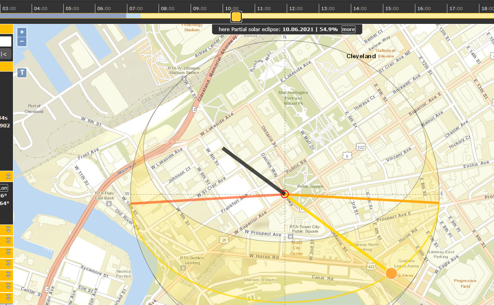Click the Firstenergy Stadium label
Screen dimensions: 494x305
(x=192, y=27)
